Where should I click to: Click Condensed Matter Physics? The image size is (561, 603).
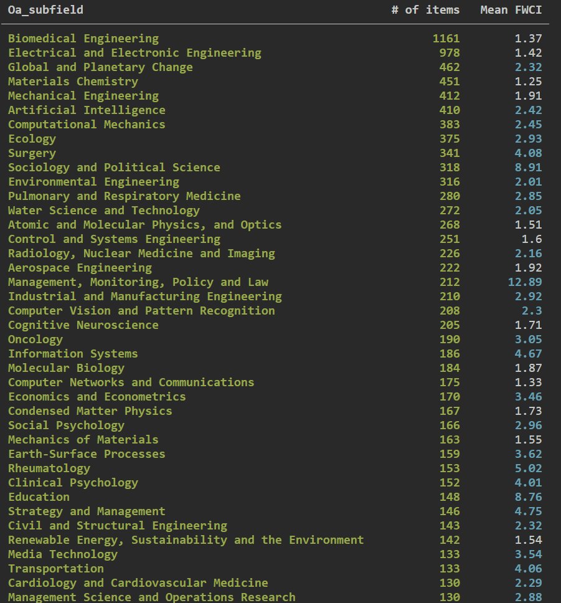coord(90,411)
